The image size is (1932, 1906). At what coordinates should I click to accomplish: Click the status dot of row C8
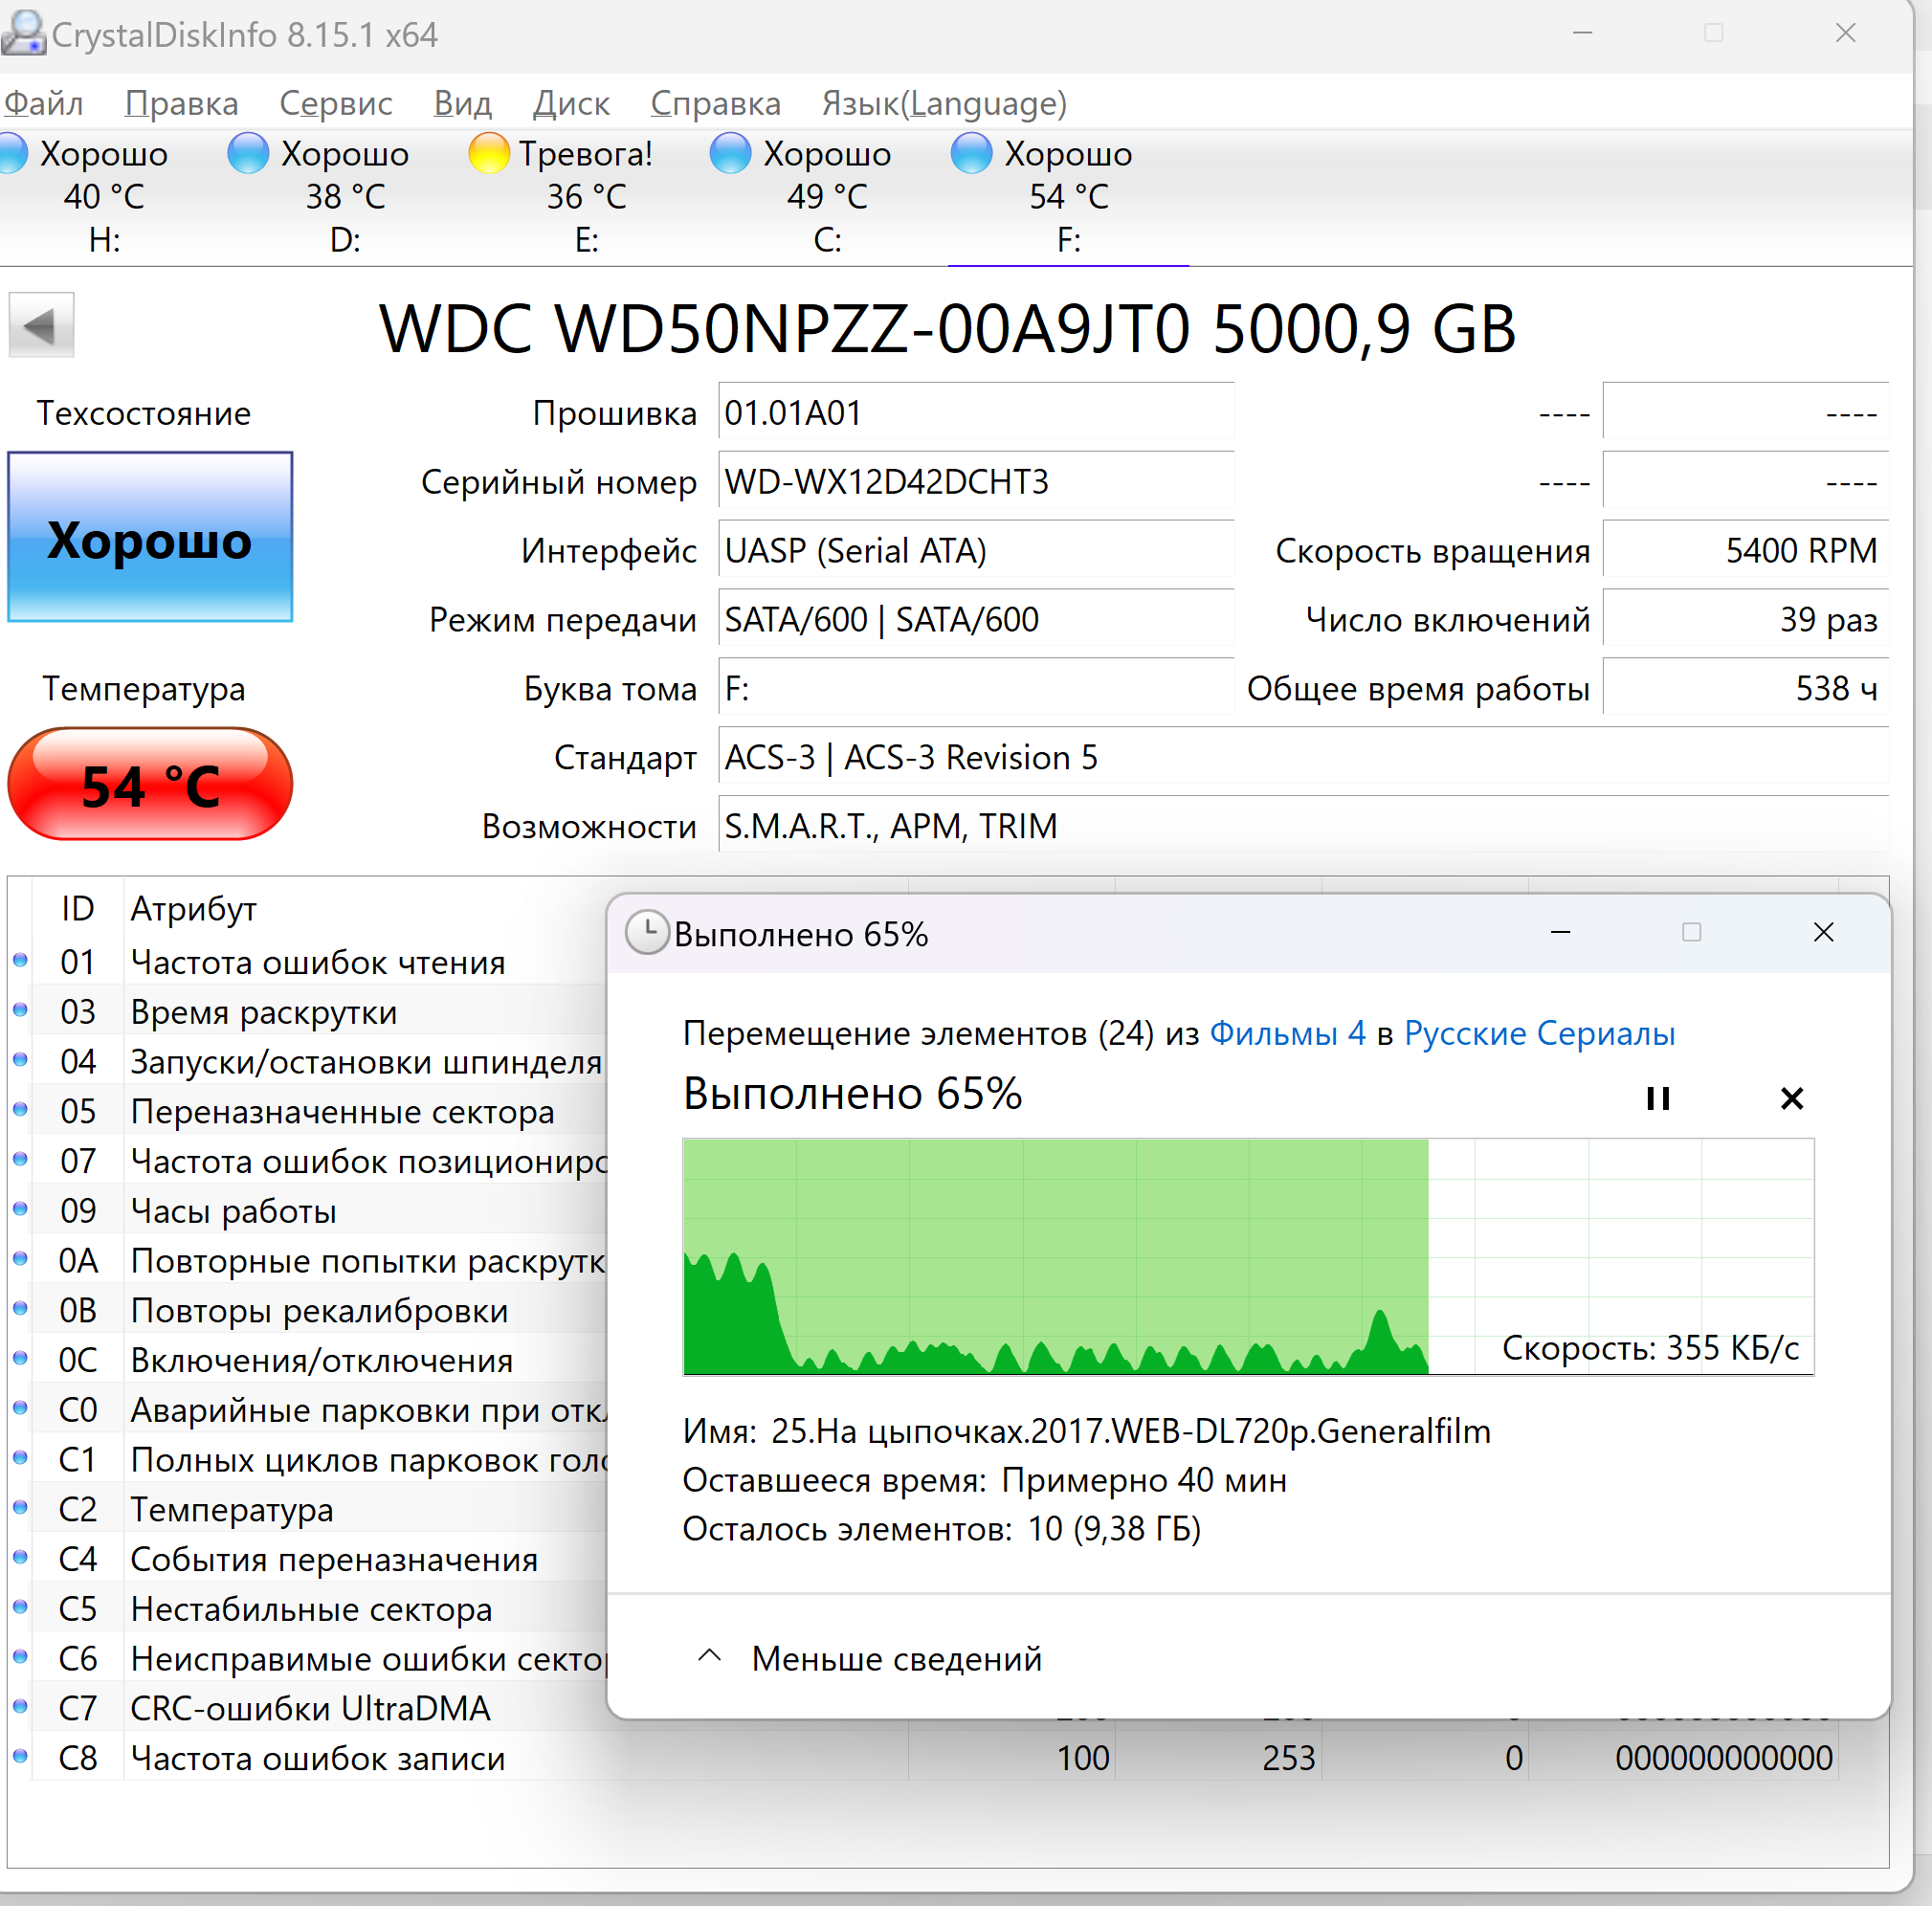click(20, 1756)
